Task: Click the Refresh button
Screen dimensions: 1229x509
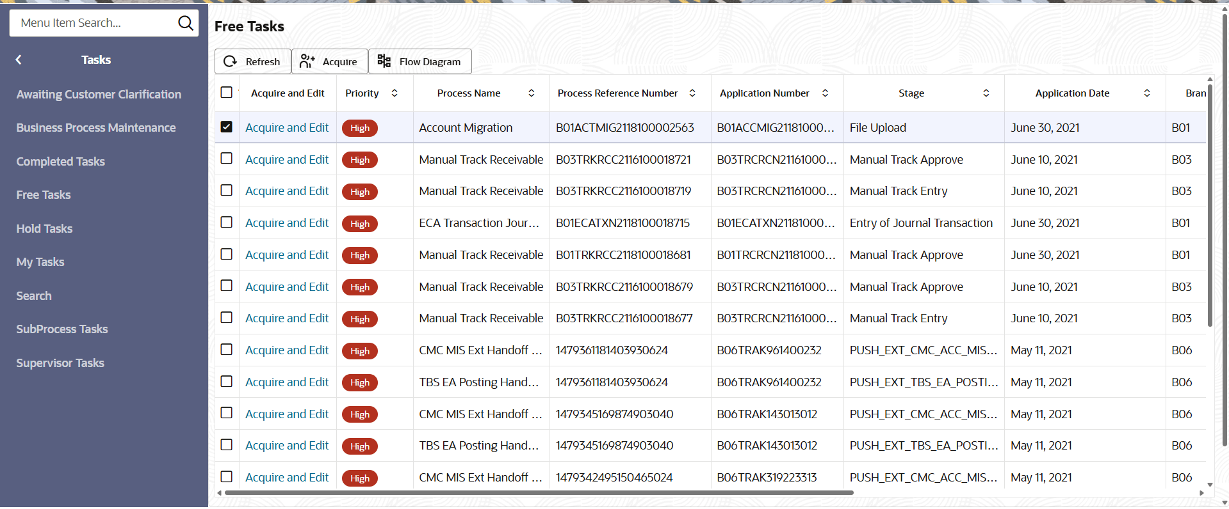Action: click(x=253, y=61)
